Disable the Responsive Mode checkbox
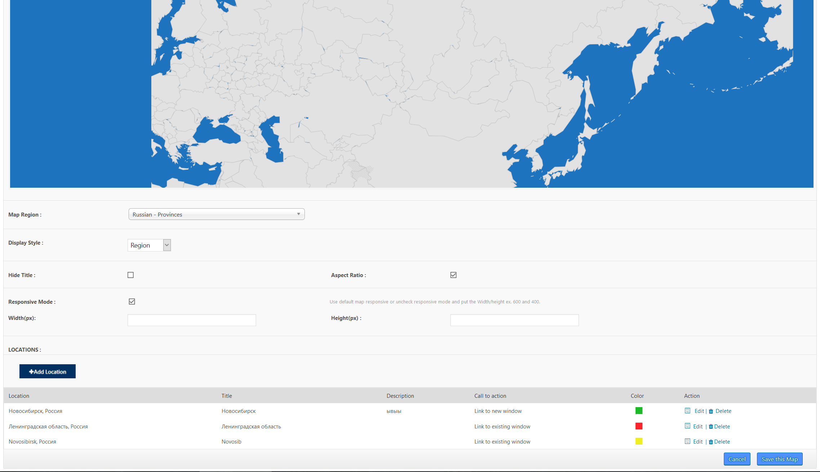Screen dimensions: 820x472 pyautogui.click(x=132, y=302)
